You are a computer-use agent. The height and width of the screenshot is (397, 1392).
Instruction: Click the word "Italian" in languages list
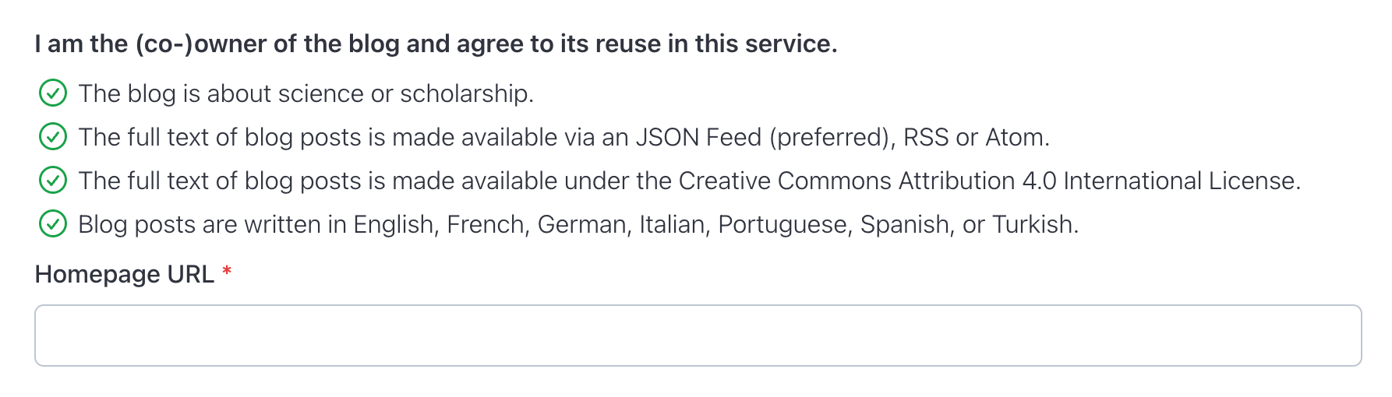(x=672, y=224)
